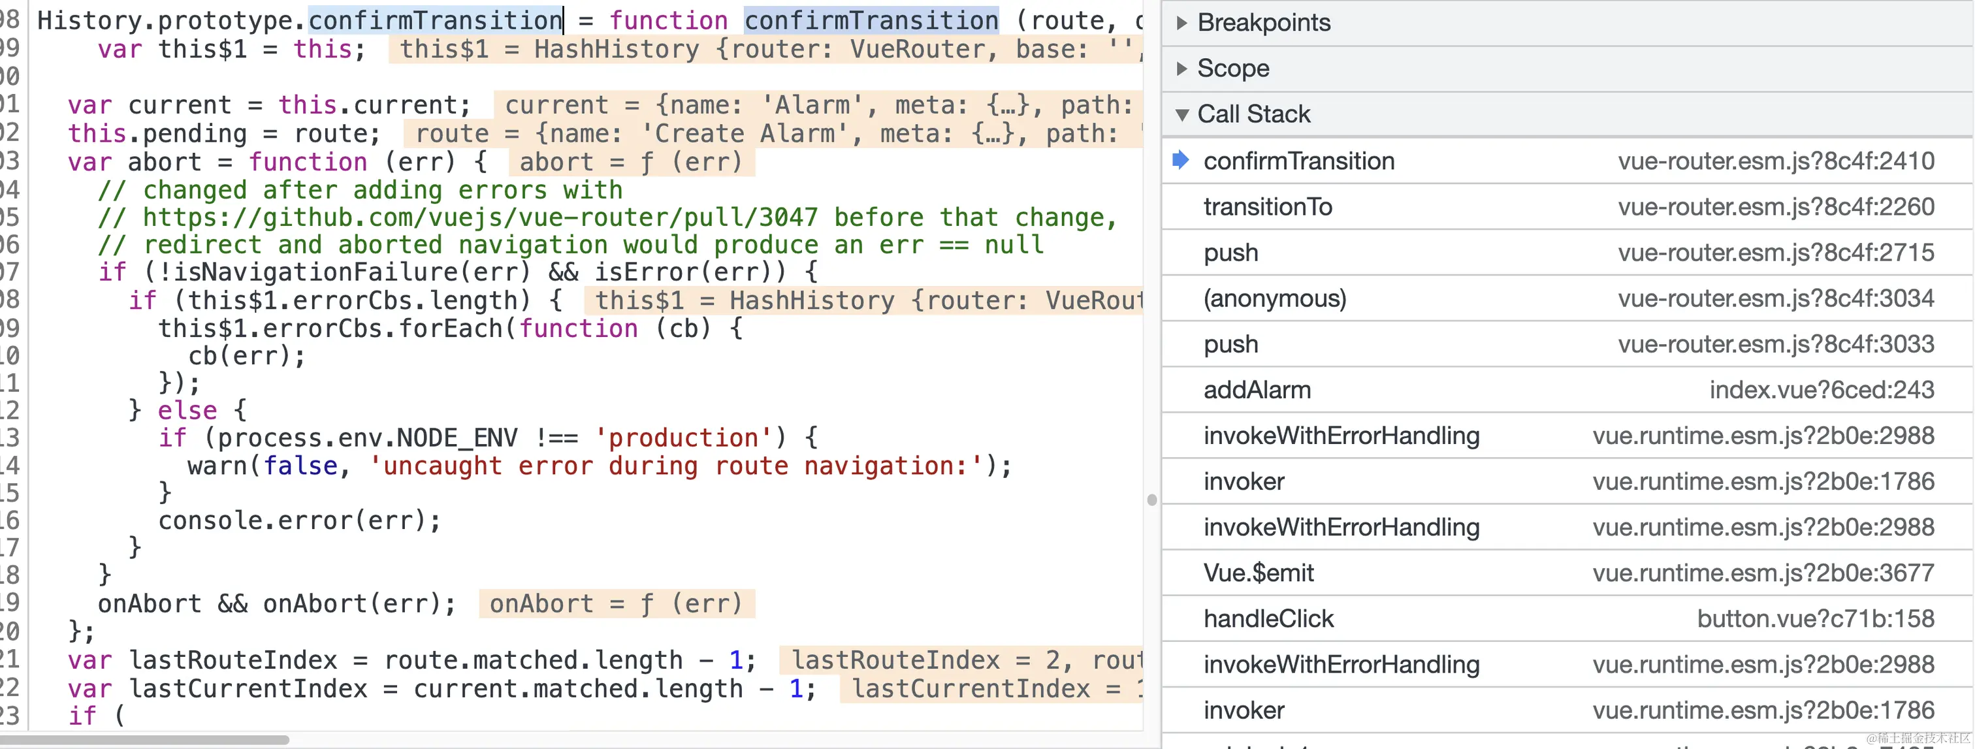Screen dimensions: 1975x749
Task: Collapse the Call Stack section
Action: coord(1181,114)
